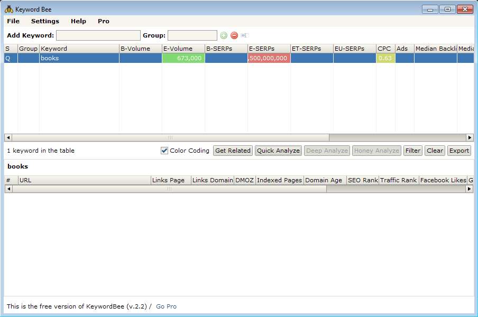Open the File menu
The width and height of the screenshot is (478, 317).
pyautogui.click(x=13, y=21)
